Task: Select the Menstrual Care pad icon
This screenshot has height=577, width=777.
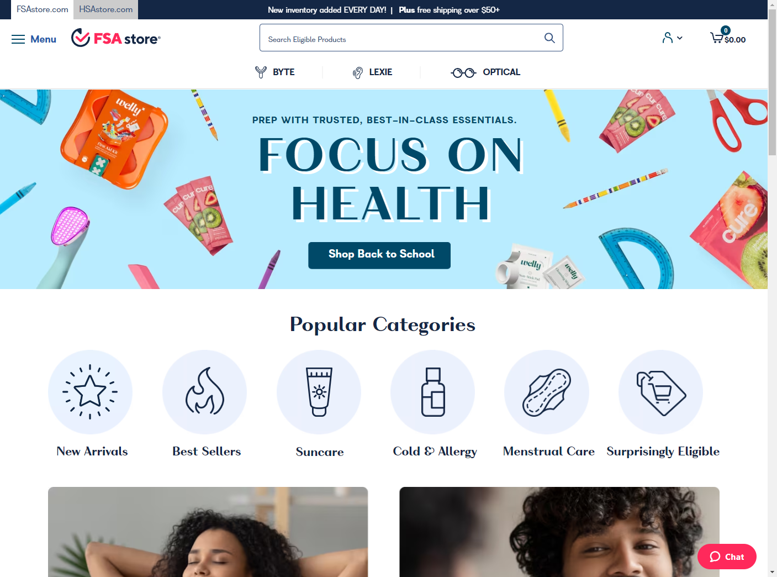Action: coord(547,392)
